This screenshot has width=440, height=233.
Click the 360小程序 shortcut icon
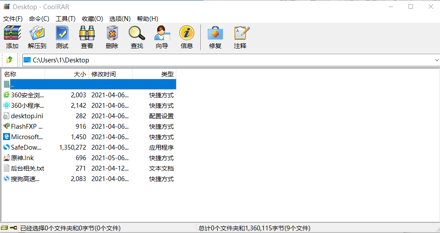point(7,106)
